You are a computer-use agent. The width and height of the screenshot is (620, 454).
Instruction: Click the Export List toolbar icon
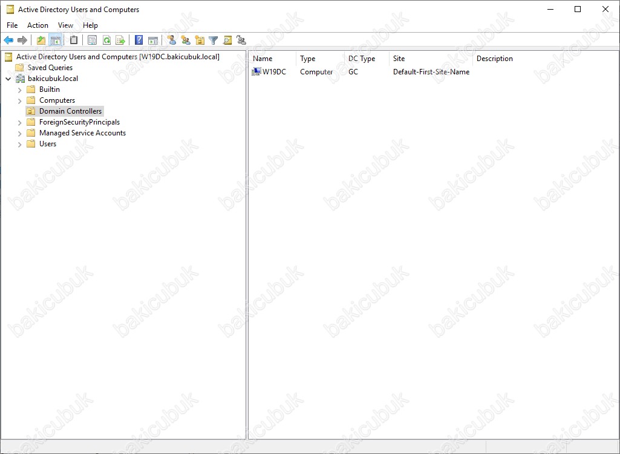[x=120, y=40]
